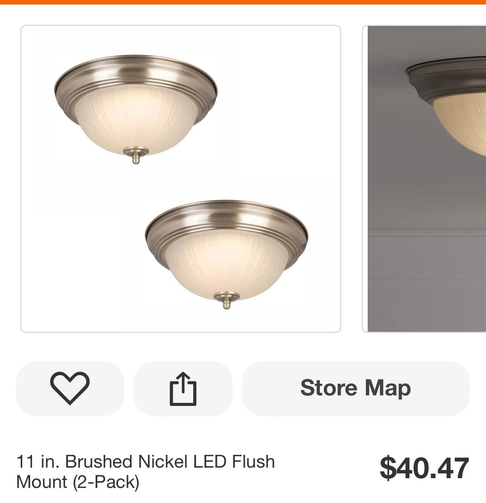View the ceiling-installed fixture photo
This screenshot has width=486, height=503.
coord(425,179)
